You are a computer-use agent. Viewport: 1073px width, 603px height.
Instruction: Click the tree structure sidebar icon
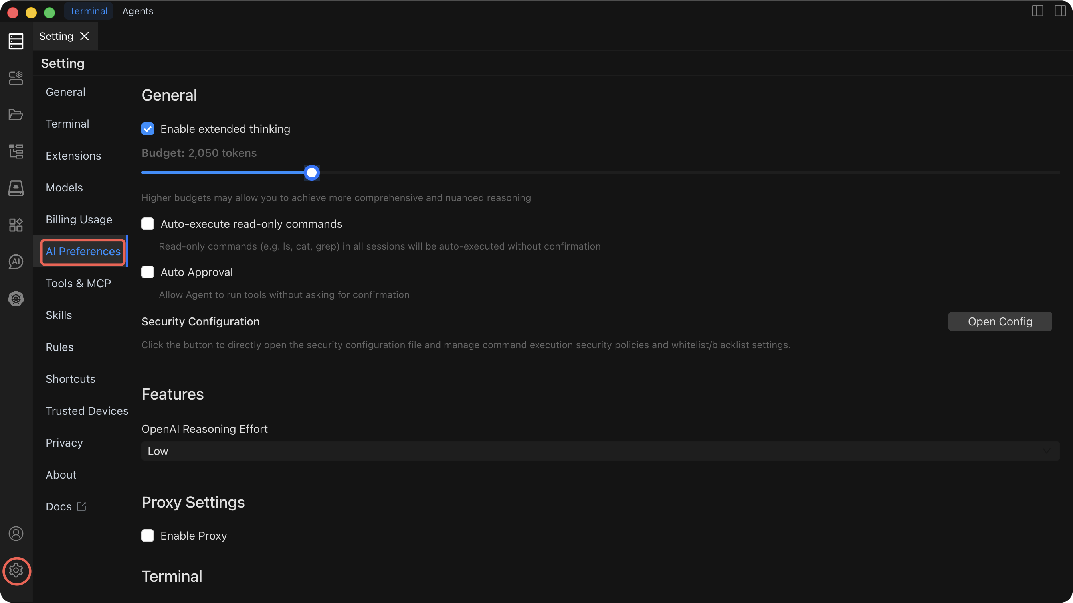click(x=16, y=152)
